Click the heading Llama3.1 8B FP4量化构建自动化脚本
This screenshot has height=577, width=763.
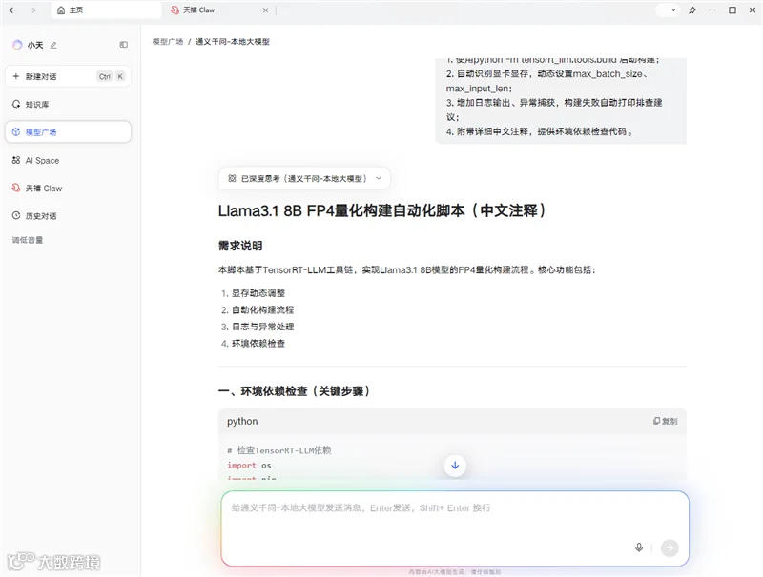click(382, 210)
